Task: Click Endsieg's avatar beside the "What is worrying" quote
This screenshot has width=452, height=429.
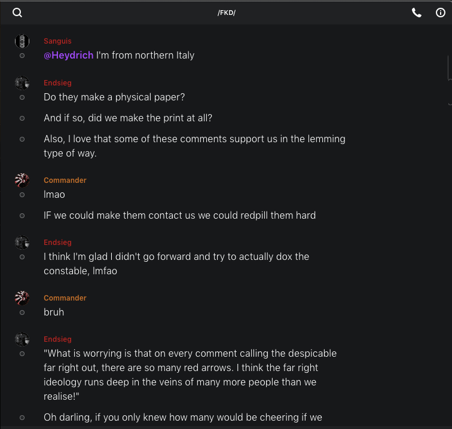Action: [x=22, y=339]
